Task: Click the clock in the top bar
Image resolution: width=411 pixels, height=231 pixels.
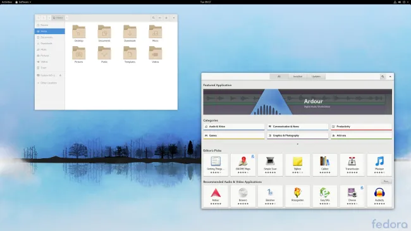Action: [x=205, y=2]
